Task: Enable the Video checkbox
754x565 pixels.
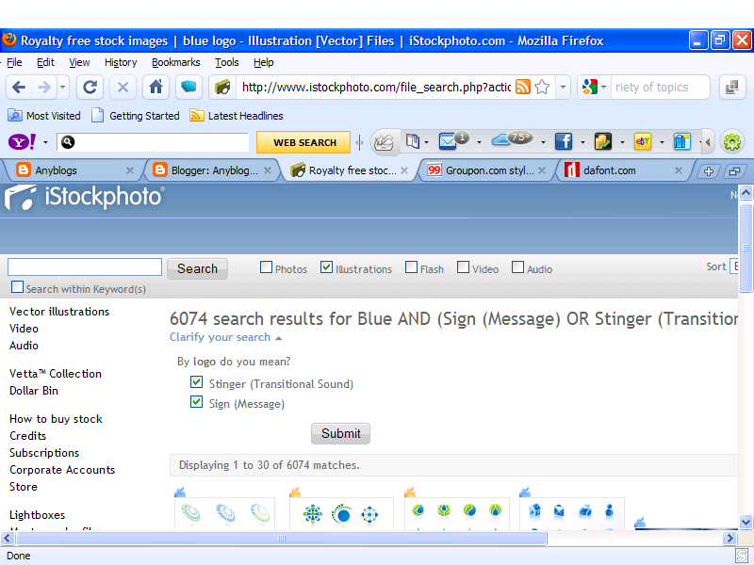Action: 463,267
